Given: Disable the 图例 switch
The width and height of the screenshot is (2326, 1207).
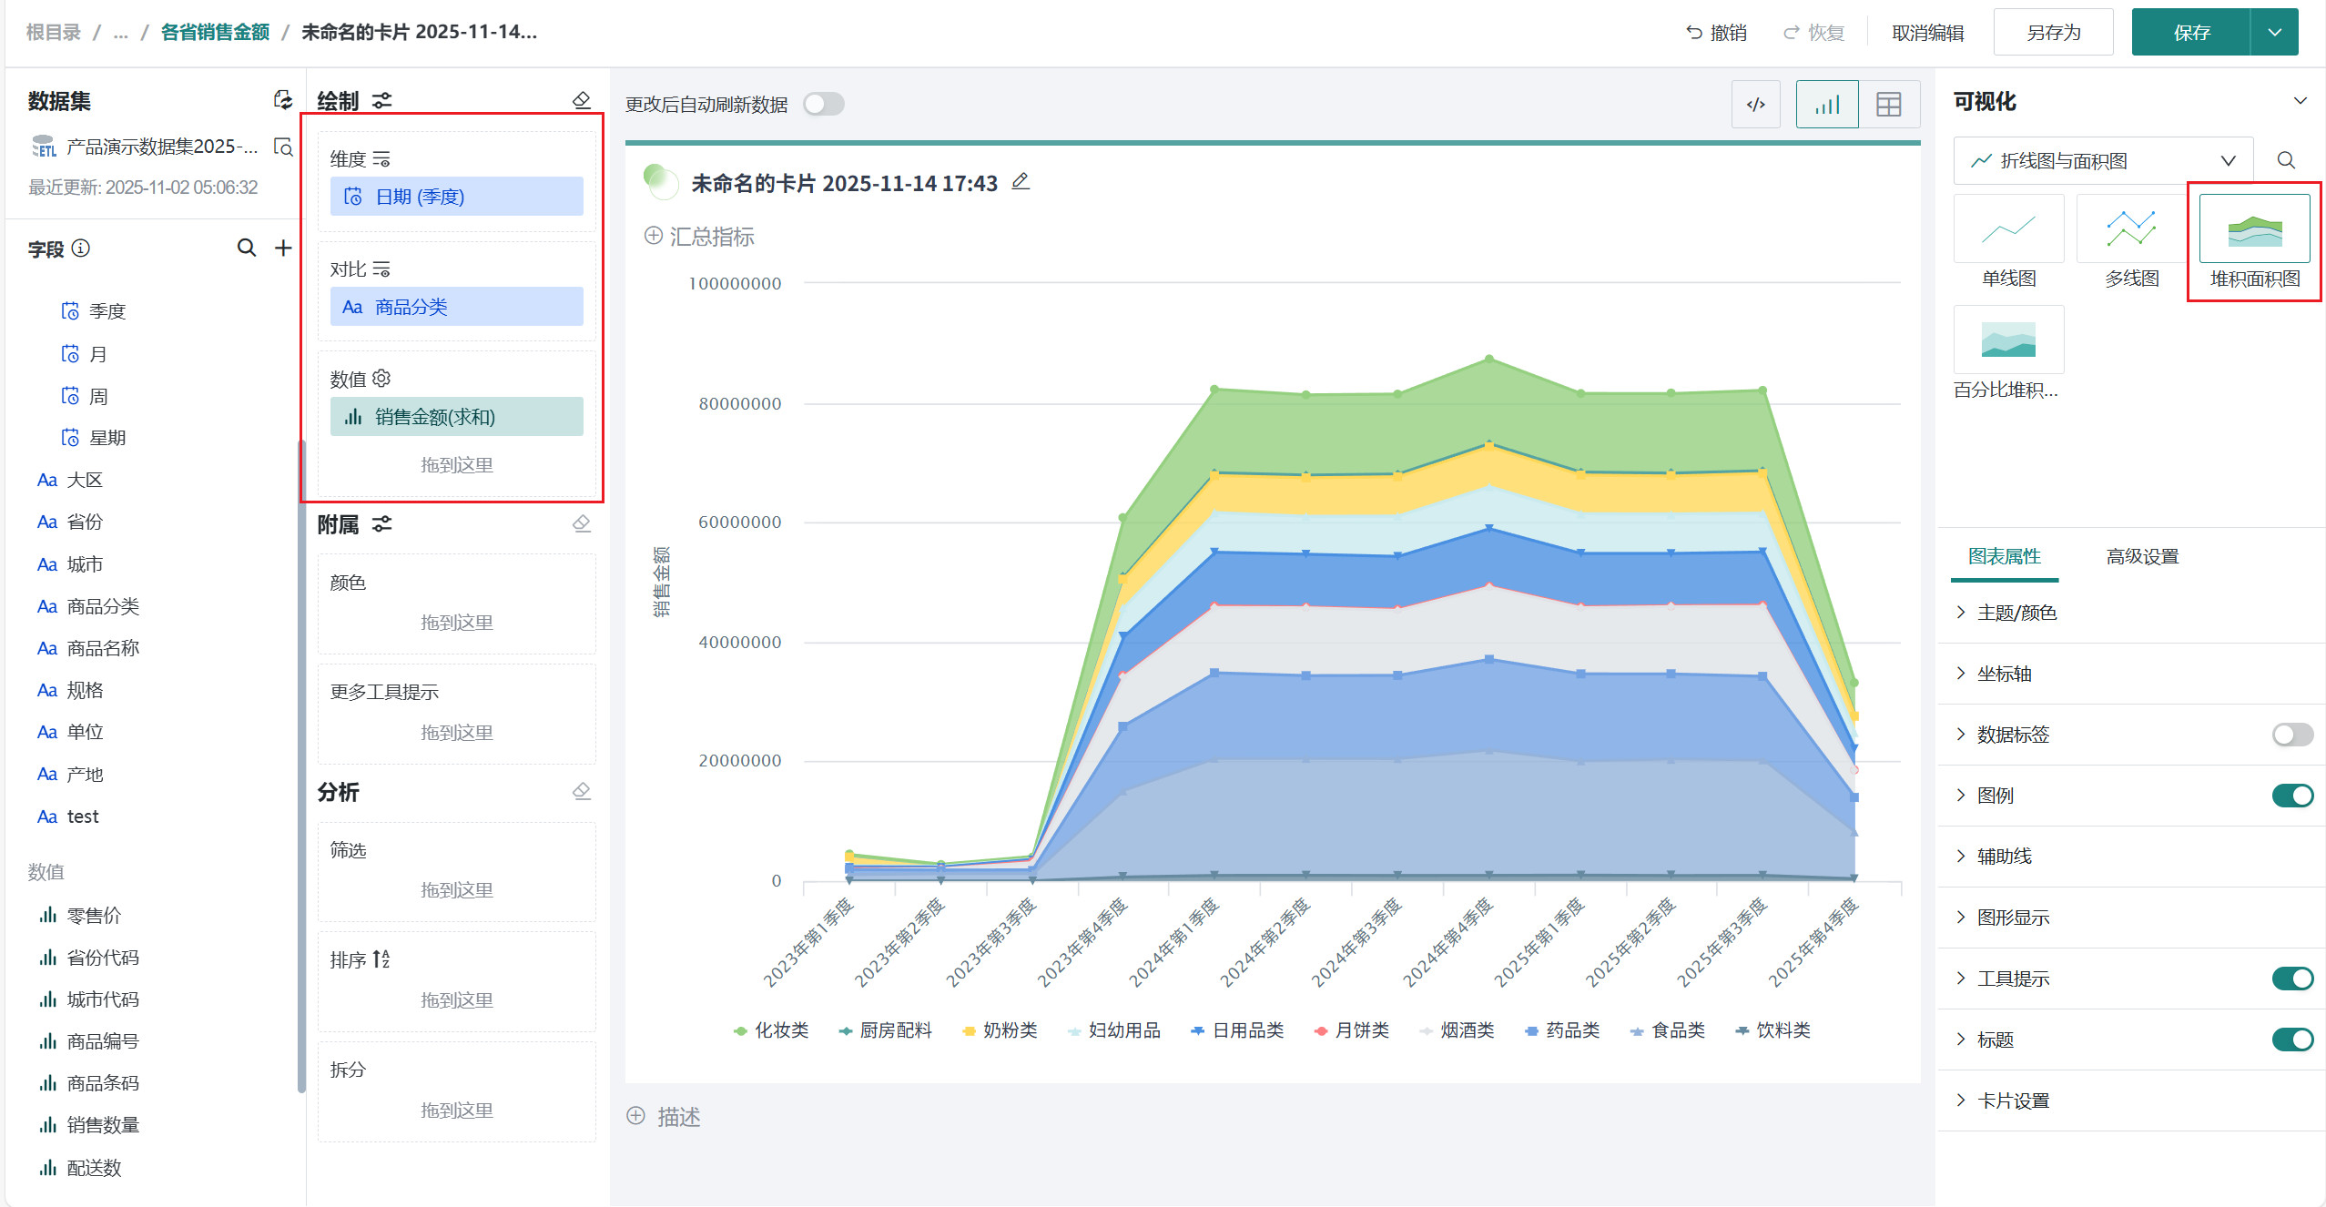Looking at the screenshot, I should (2291, 796).
